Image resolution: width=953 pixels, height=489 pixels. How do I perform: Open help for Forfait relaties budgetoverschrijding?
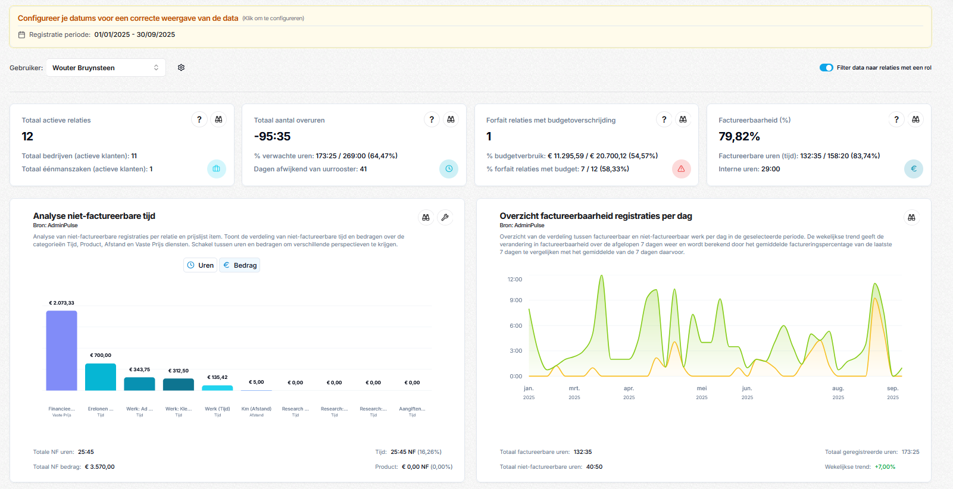664,120
